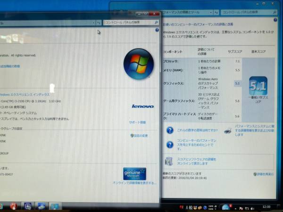
Task: Click the Windows logo orb image
Action: pos(139,64)
